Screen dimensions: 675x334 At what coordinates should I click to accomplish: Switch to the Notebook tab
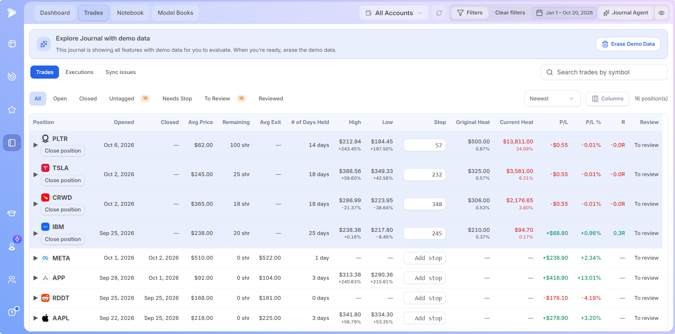click(x=130, y=13)
